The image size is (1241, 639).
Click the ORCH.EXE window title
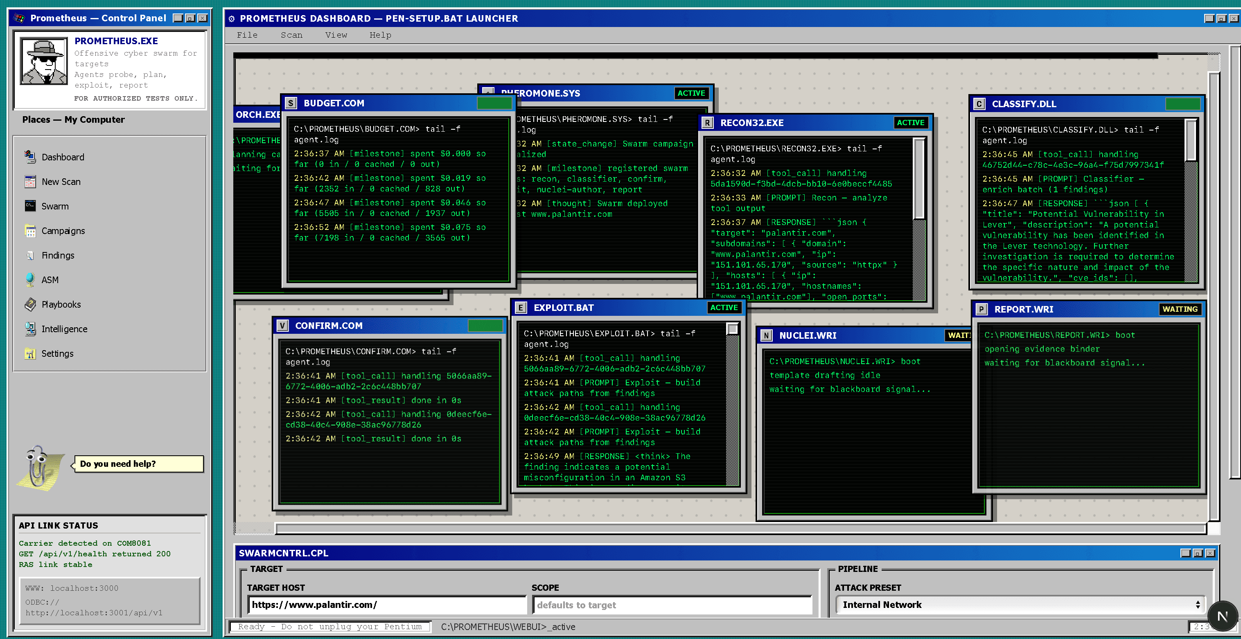pyautogui.click(x=258, y=115)
